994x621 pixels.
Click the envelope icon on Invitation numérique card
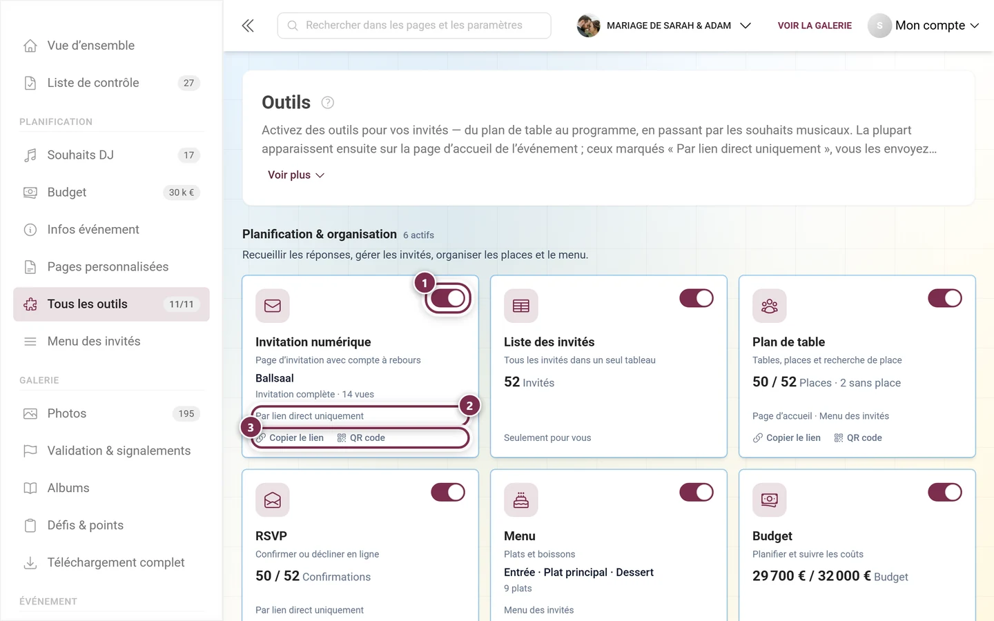(x=273, y=306)
